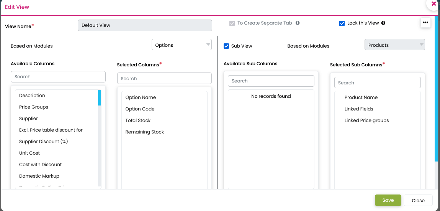This screenshot has height=211, width=440.
Task: Toggle the Sub View checkbox
Action: (x=226, y=46)
